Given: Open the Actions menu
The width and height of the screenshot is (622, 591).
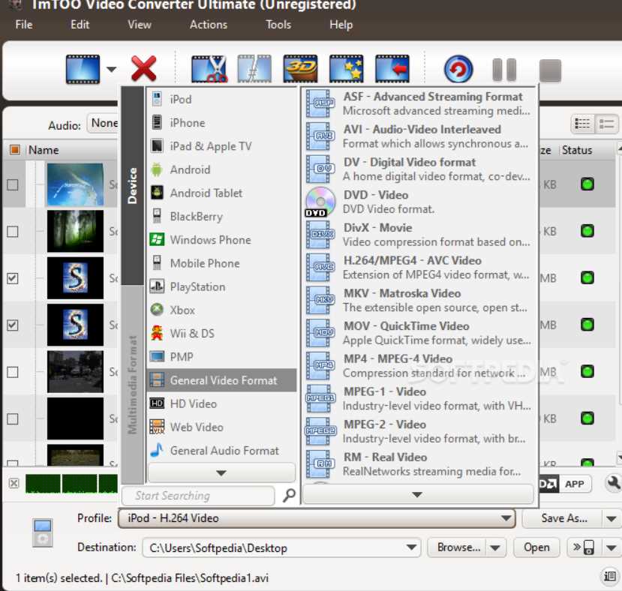Looking at the screenshot, I should coord(209,25).
